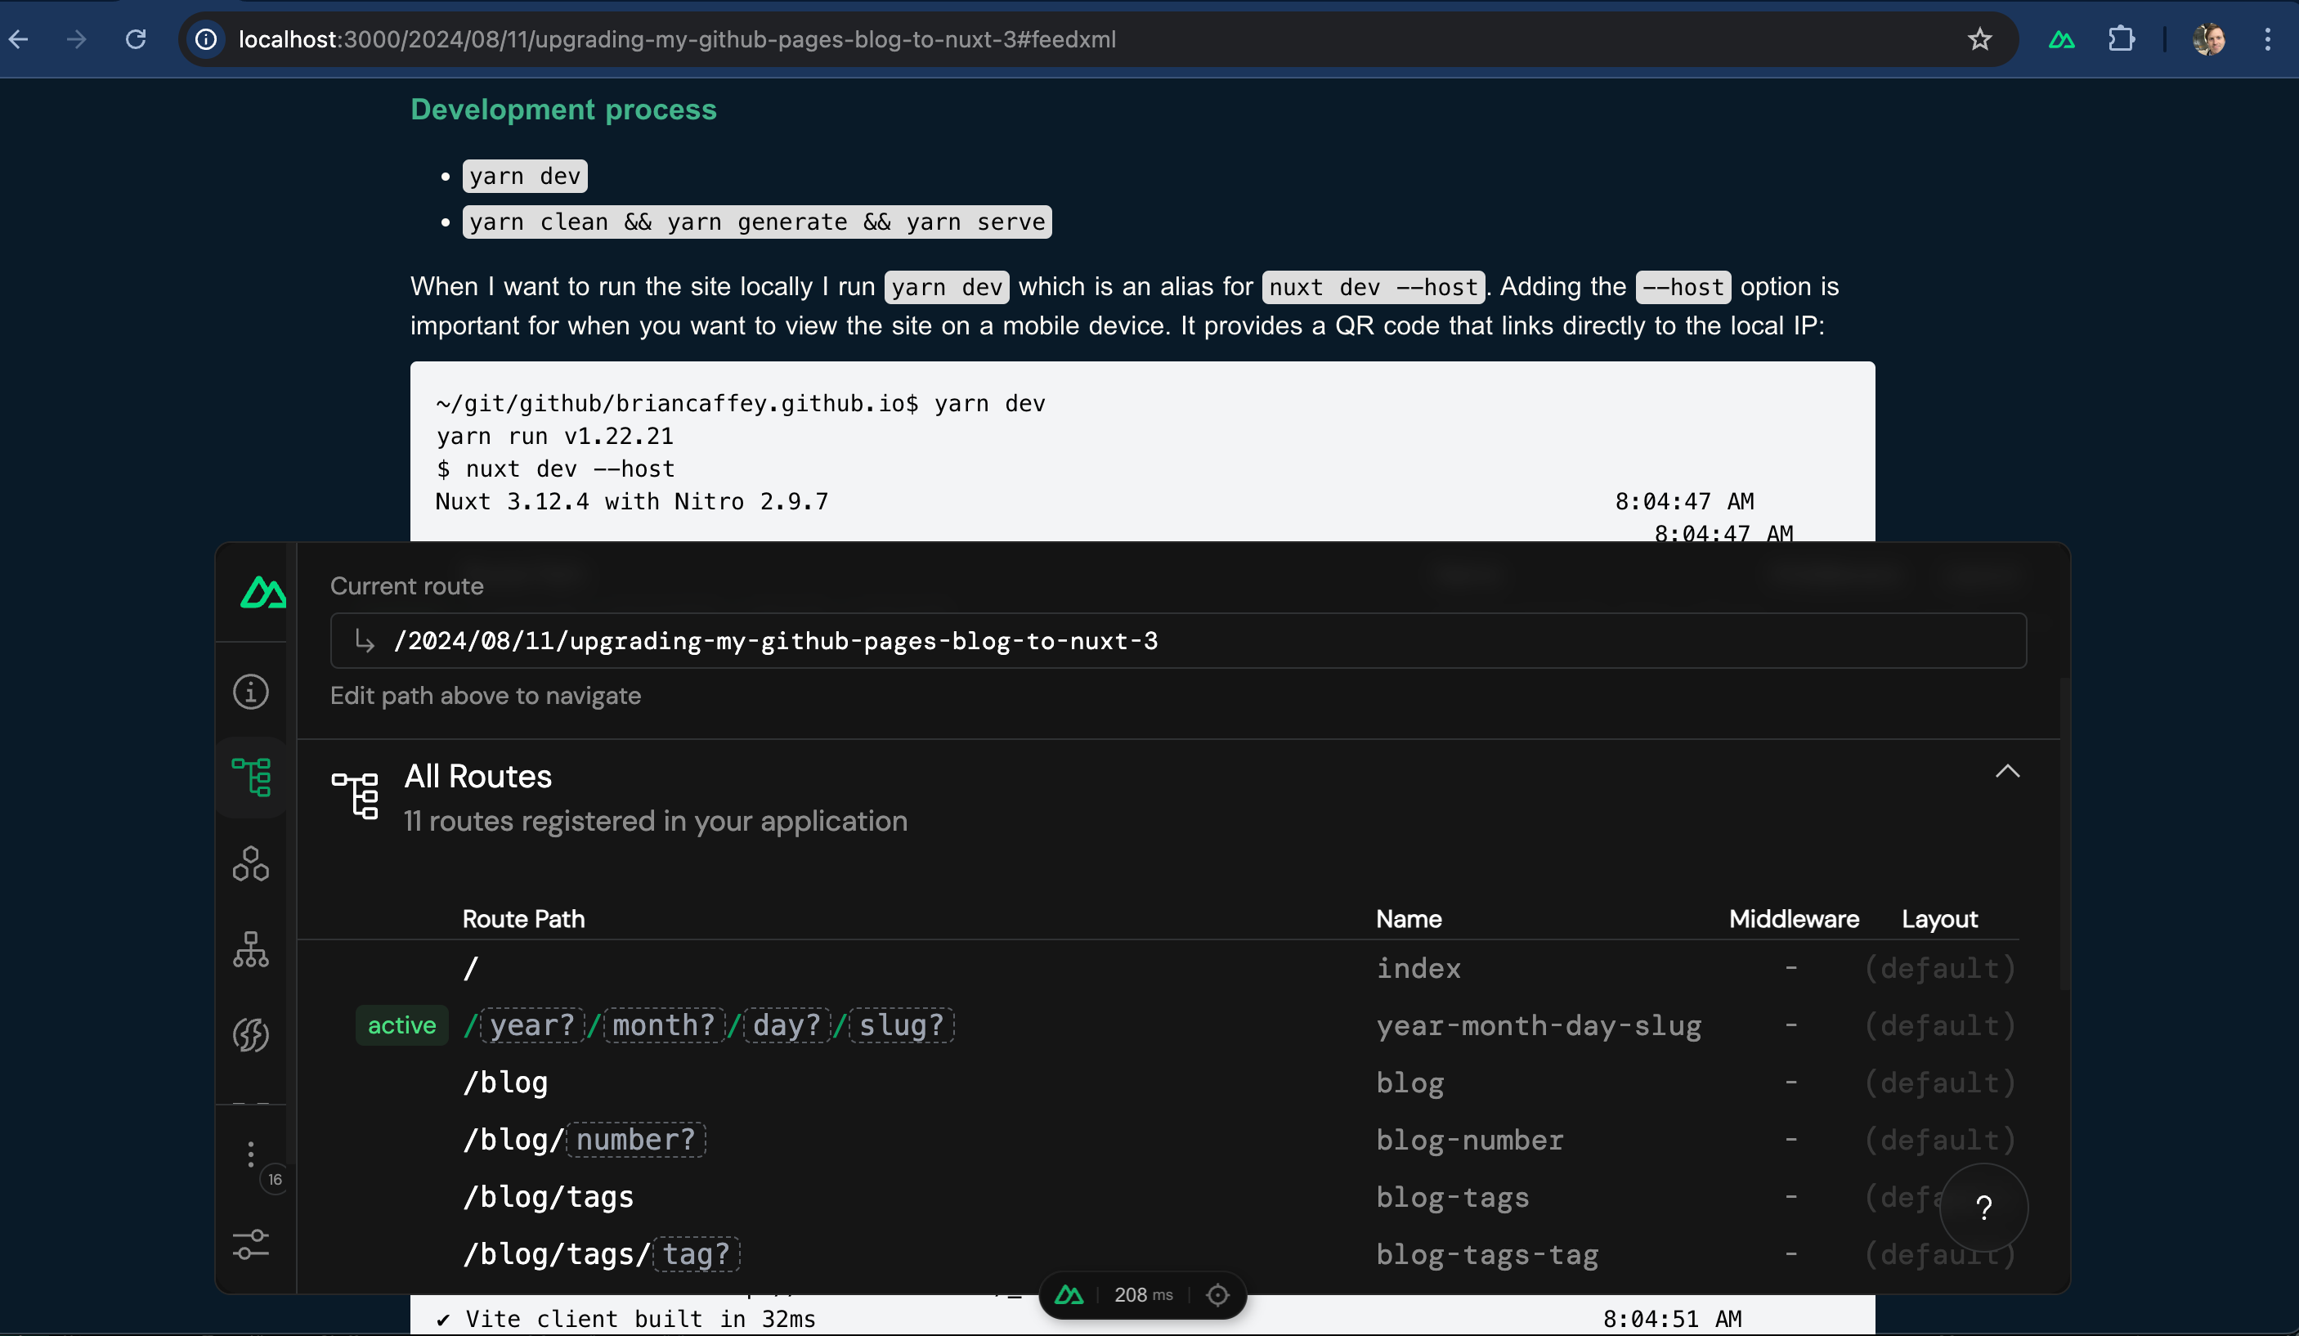Reload the current page
2299x1336 pixels.
pyautogui.click(x=136, y=39)
